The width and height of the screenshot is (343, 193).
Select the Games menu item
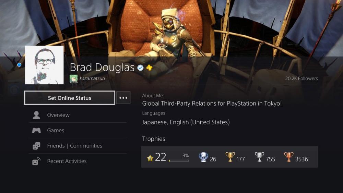coord(78,130)
